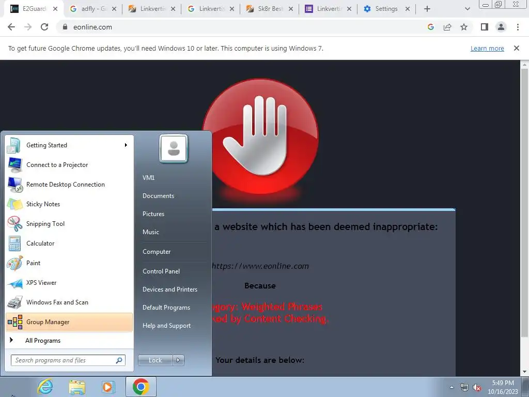Screen dimensions: 529x397
Task: Open File Explorer from taskbar
Action: [77, 387]
